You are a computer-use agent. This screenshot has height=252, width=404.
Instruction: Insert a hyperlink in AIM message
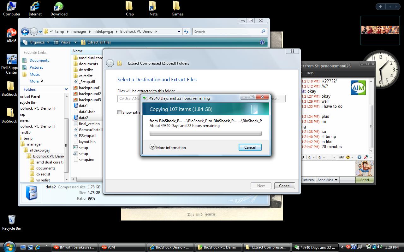point(341,157)
